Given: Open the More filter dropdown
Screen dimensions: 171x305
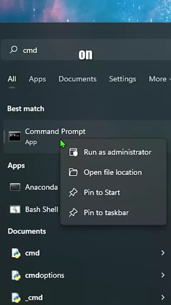Looking at the screenshot, I should tap(160, 79).
